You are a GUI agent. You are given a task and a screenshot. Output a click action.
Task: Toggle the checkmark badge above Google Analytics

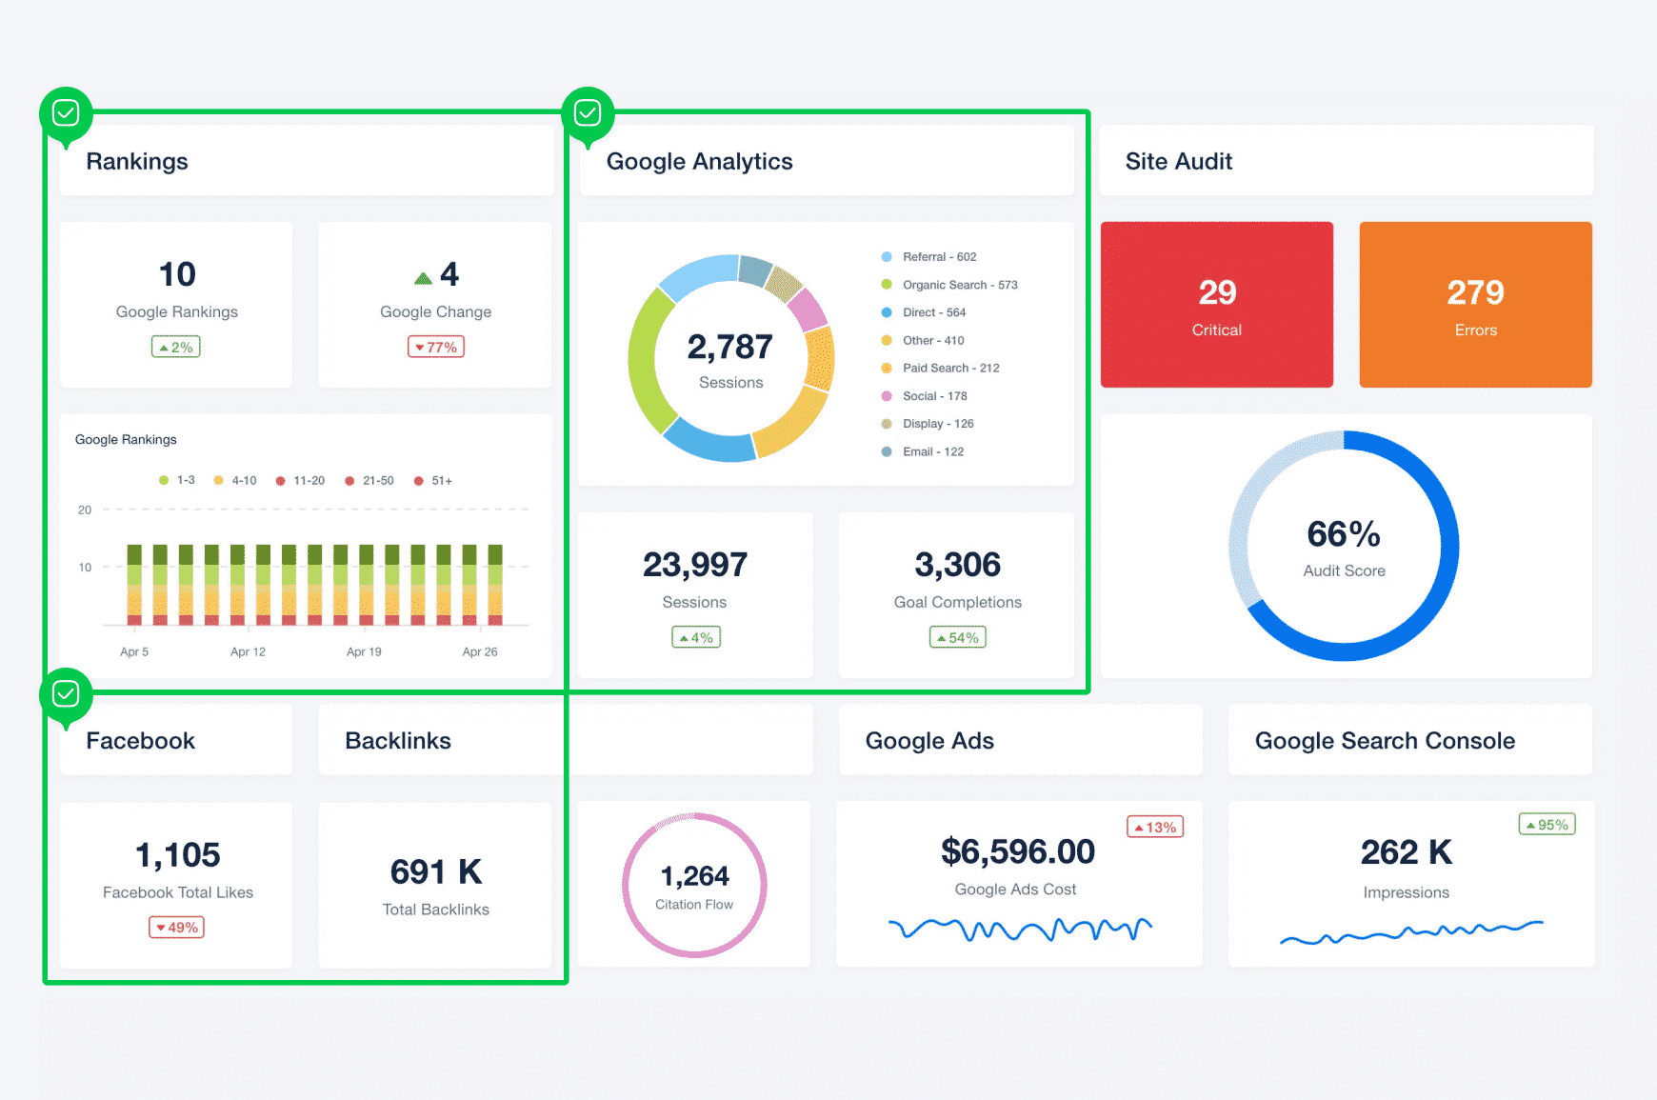[588, 114]
